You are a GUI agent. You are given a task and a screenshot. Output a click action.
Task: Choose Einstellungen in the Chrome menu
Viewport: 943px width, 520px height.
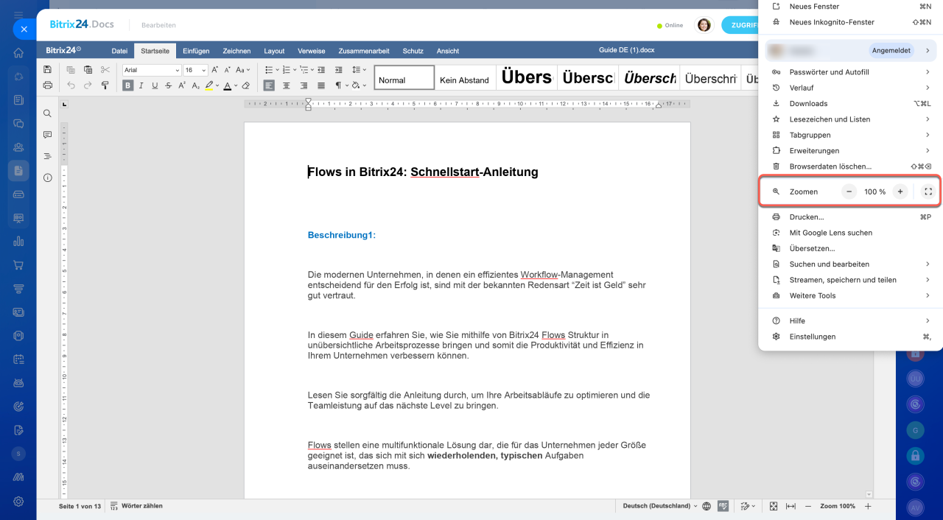(x=850, y=337)
